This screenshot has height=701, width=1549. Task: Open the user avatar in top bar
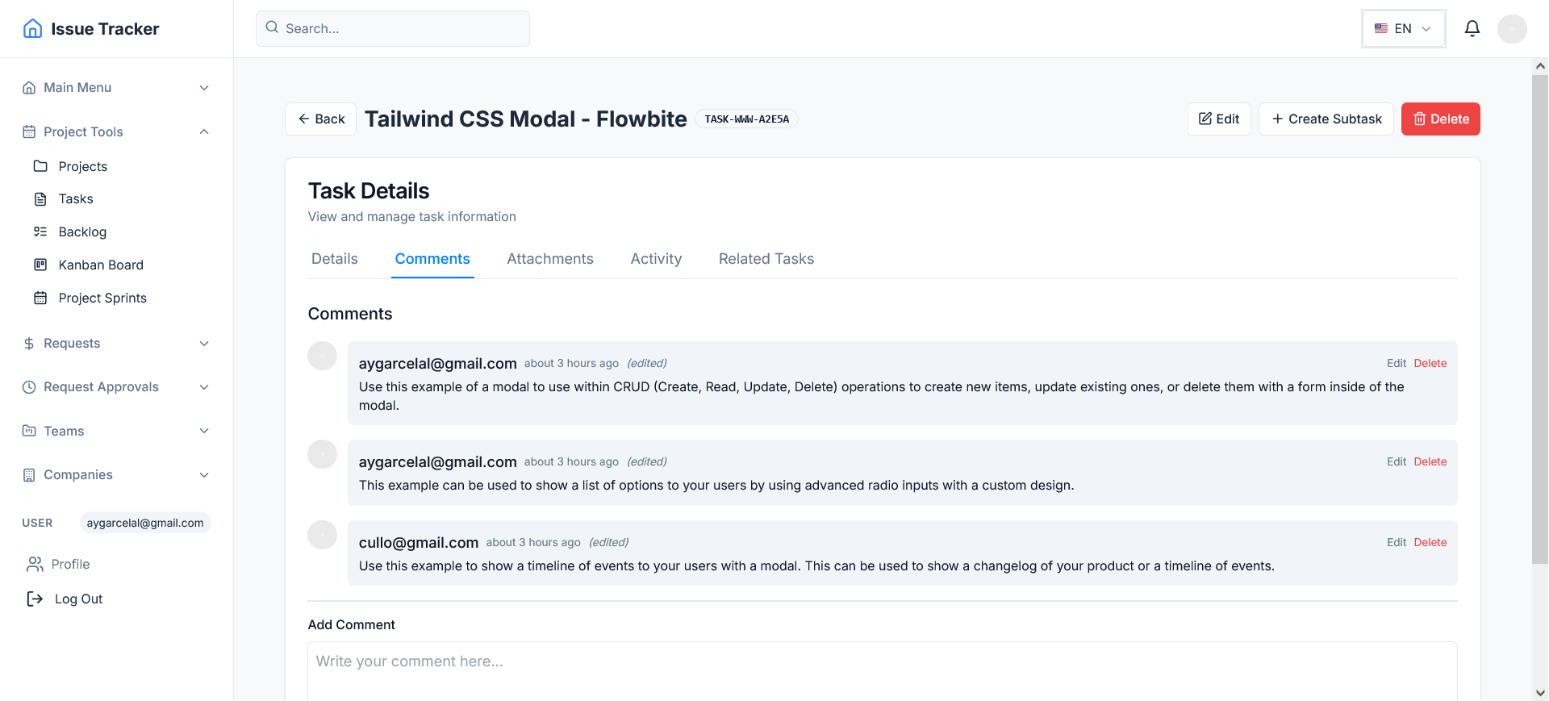coord(1512,29)
